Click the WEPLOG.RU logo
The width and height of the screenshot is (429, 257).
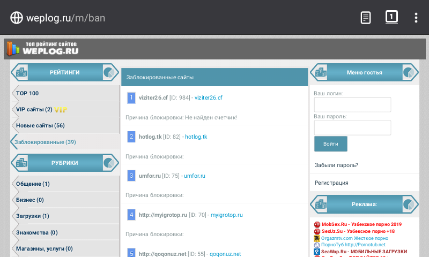(43, 49)
